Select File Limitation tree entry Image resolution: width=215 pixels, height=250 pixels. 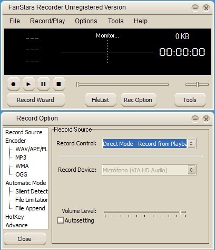pyautogui.click(x=32, y=200)
